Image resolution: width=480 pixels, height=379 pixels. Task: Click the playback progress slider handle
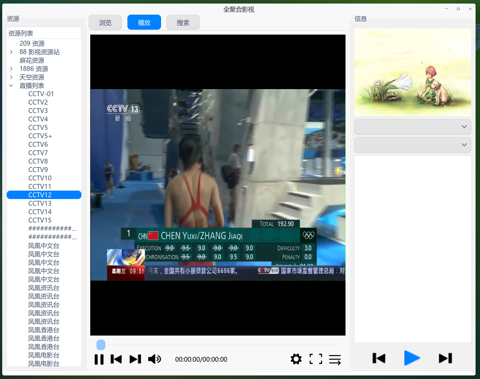101,345
